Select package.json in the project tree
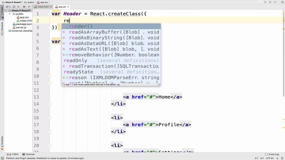Screen dimensions: 285x160 pyautogui.click(x=22, y=24)
